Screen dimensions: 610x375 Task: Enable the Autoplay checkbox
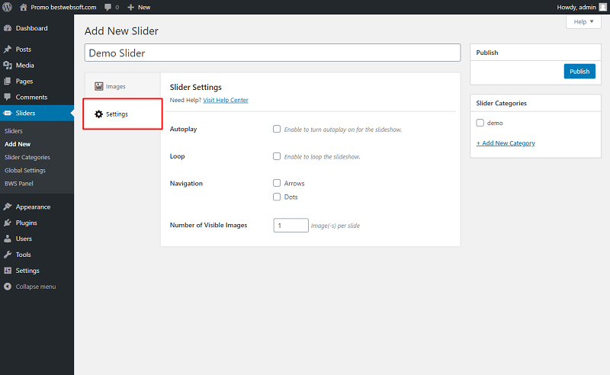click(x=277, y=129)
